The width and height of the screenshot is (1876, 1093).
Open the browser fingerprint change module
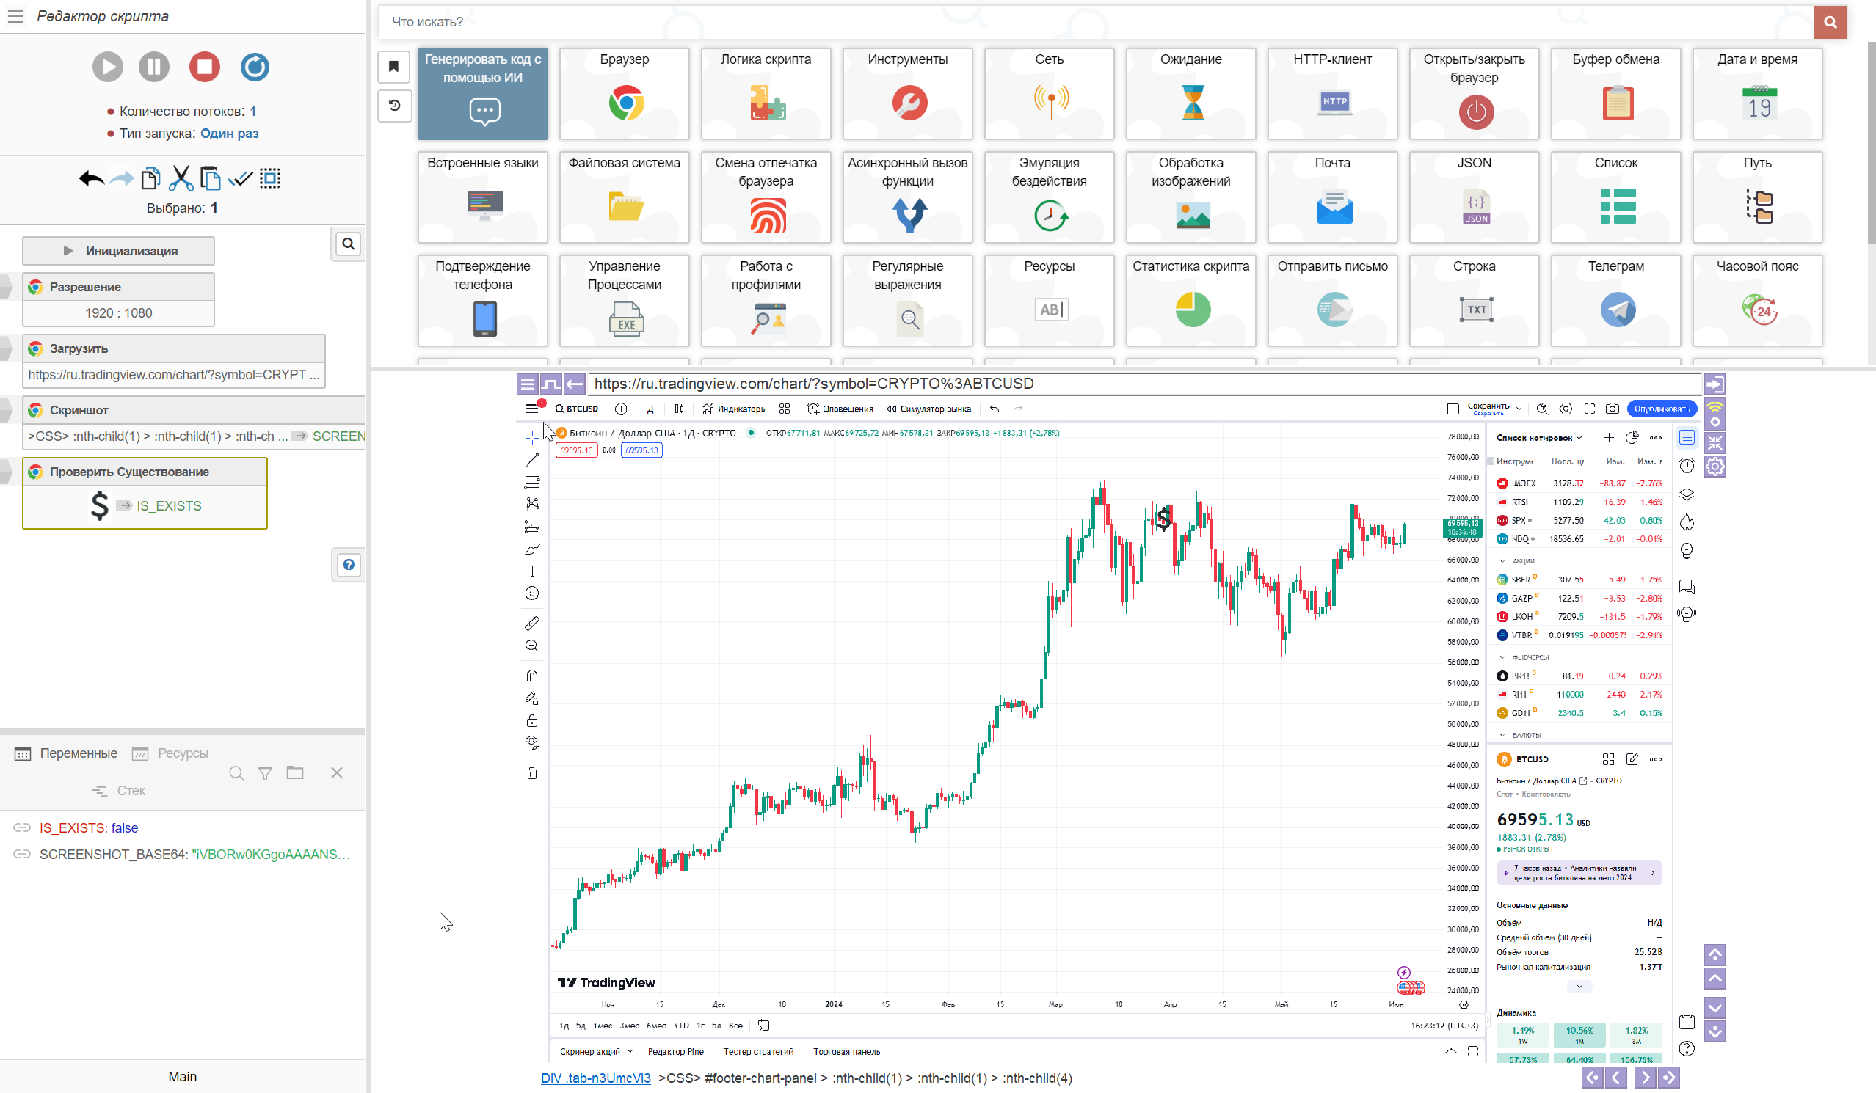766,197
